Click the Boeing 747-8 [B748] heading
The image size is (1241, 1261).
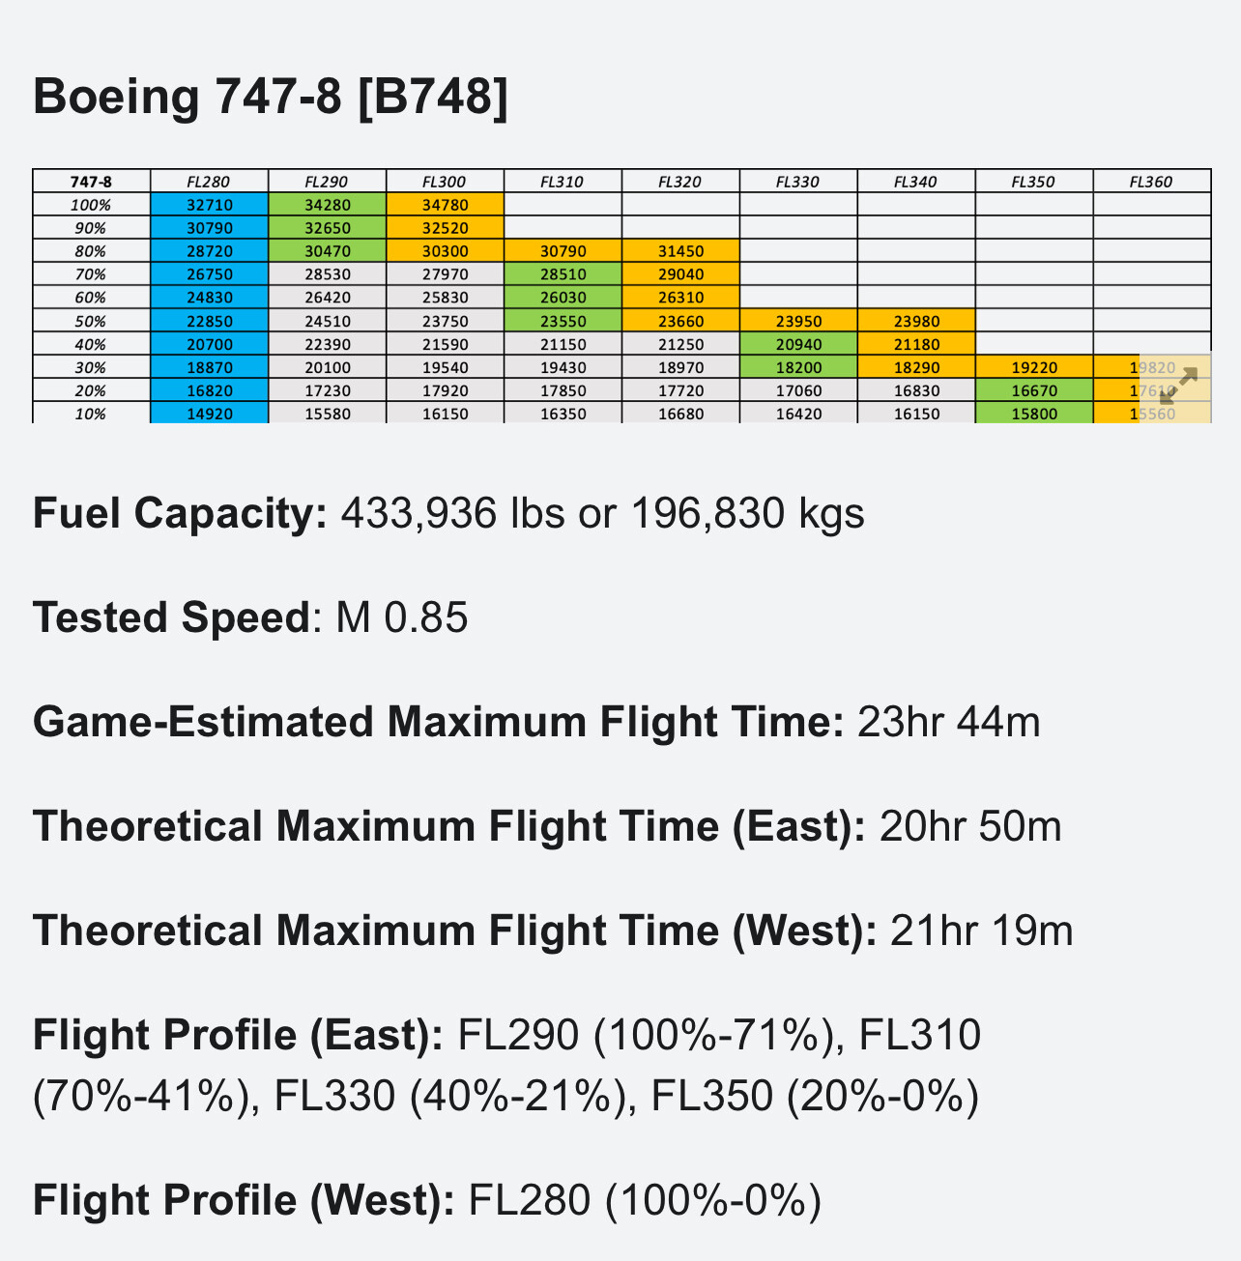271,97
